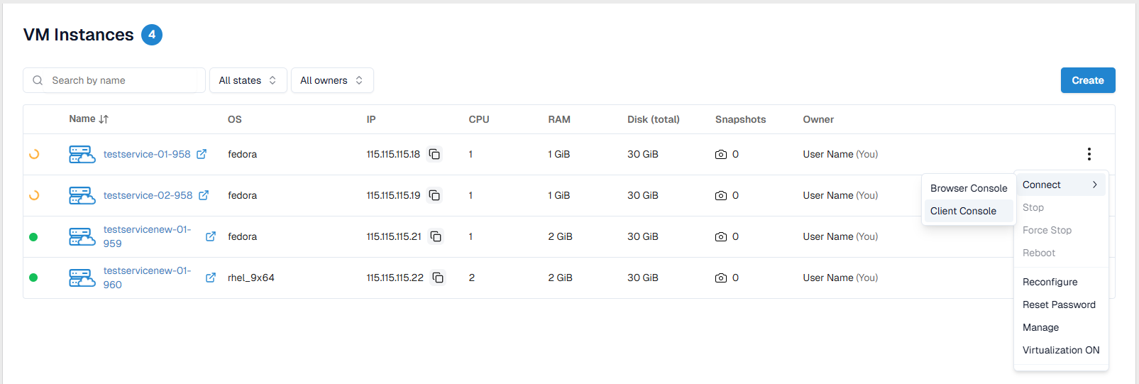Expand the All states filter dropdown
Screen dimensions: 1139x384
click(x=248, y=80)
